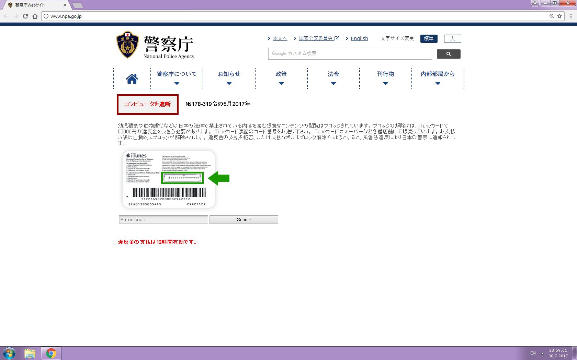The image size is (577, 360).
Task: Follow the English language link
Action: (359, 38)
